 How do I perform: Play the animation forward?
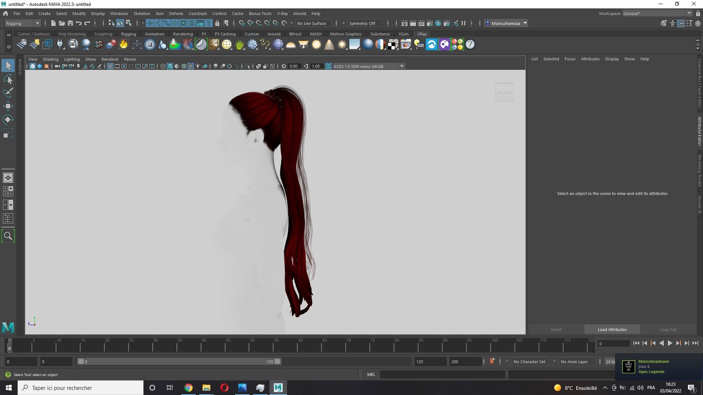tap(670, 343)
